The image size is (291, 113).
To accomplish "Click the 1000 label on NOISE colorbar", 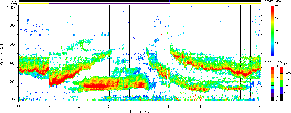I will [x=287, y=80].
